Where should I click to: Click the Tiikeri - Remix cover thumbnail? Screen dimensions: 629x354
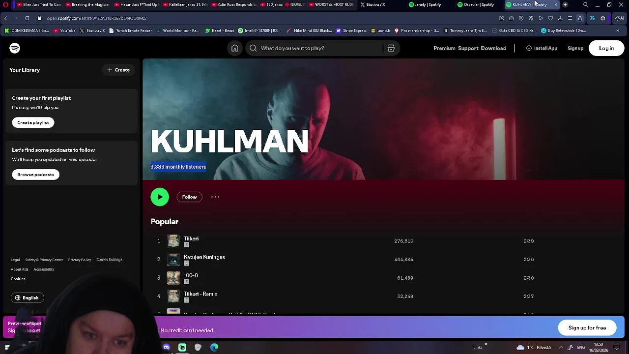click(173, 296)
